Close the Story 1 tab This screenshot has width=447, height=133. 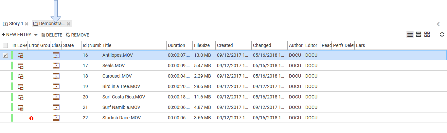pos(27,24)
